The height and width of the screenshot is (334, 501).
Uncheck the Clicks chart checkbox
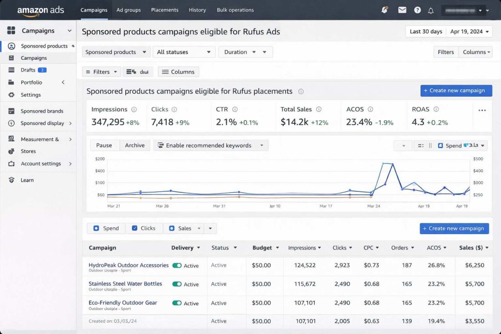click(x=135, y=228)
